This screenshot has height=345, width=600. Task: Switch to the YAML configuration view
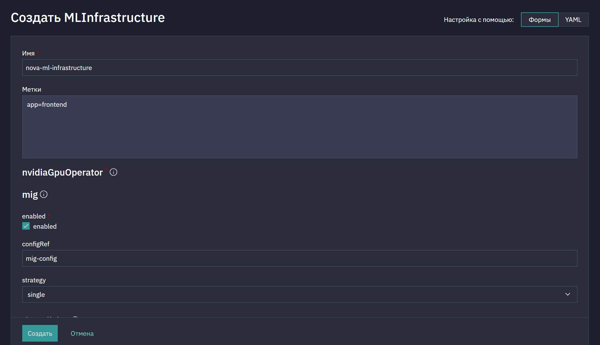tap(573, 20)
